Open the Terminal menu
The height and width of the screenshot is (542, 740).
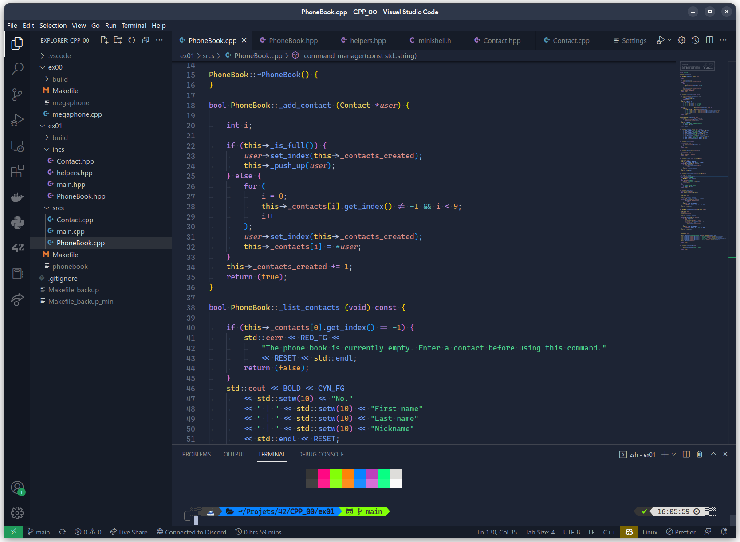(x=134, y=26)
